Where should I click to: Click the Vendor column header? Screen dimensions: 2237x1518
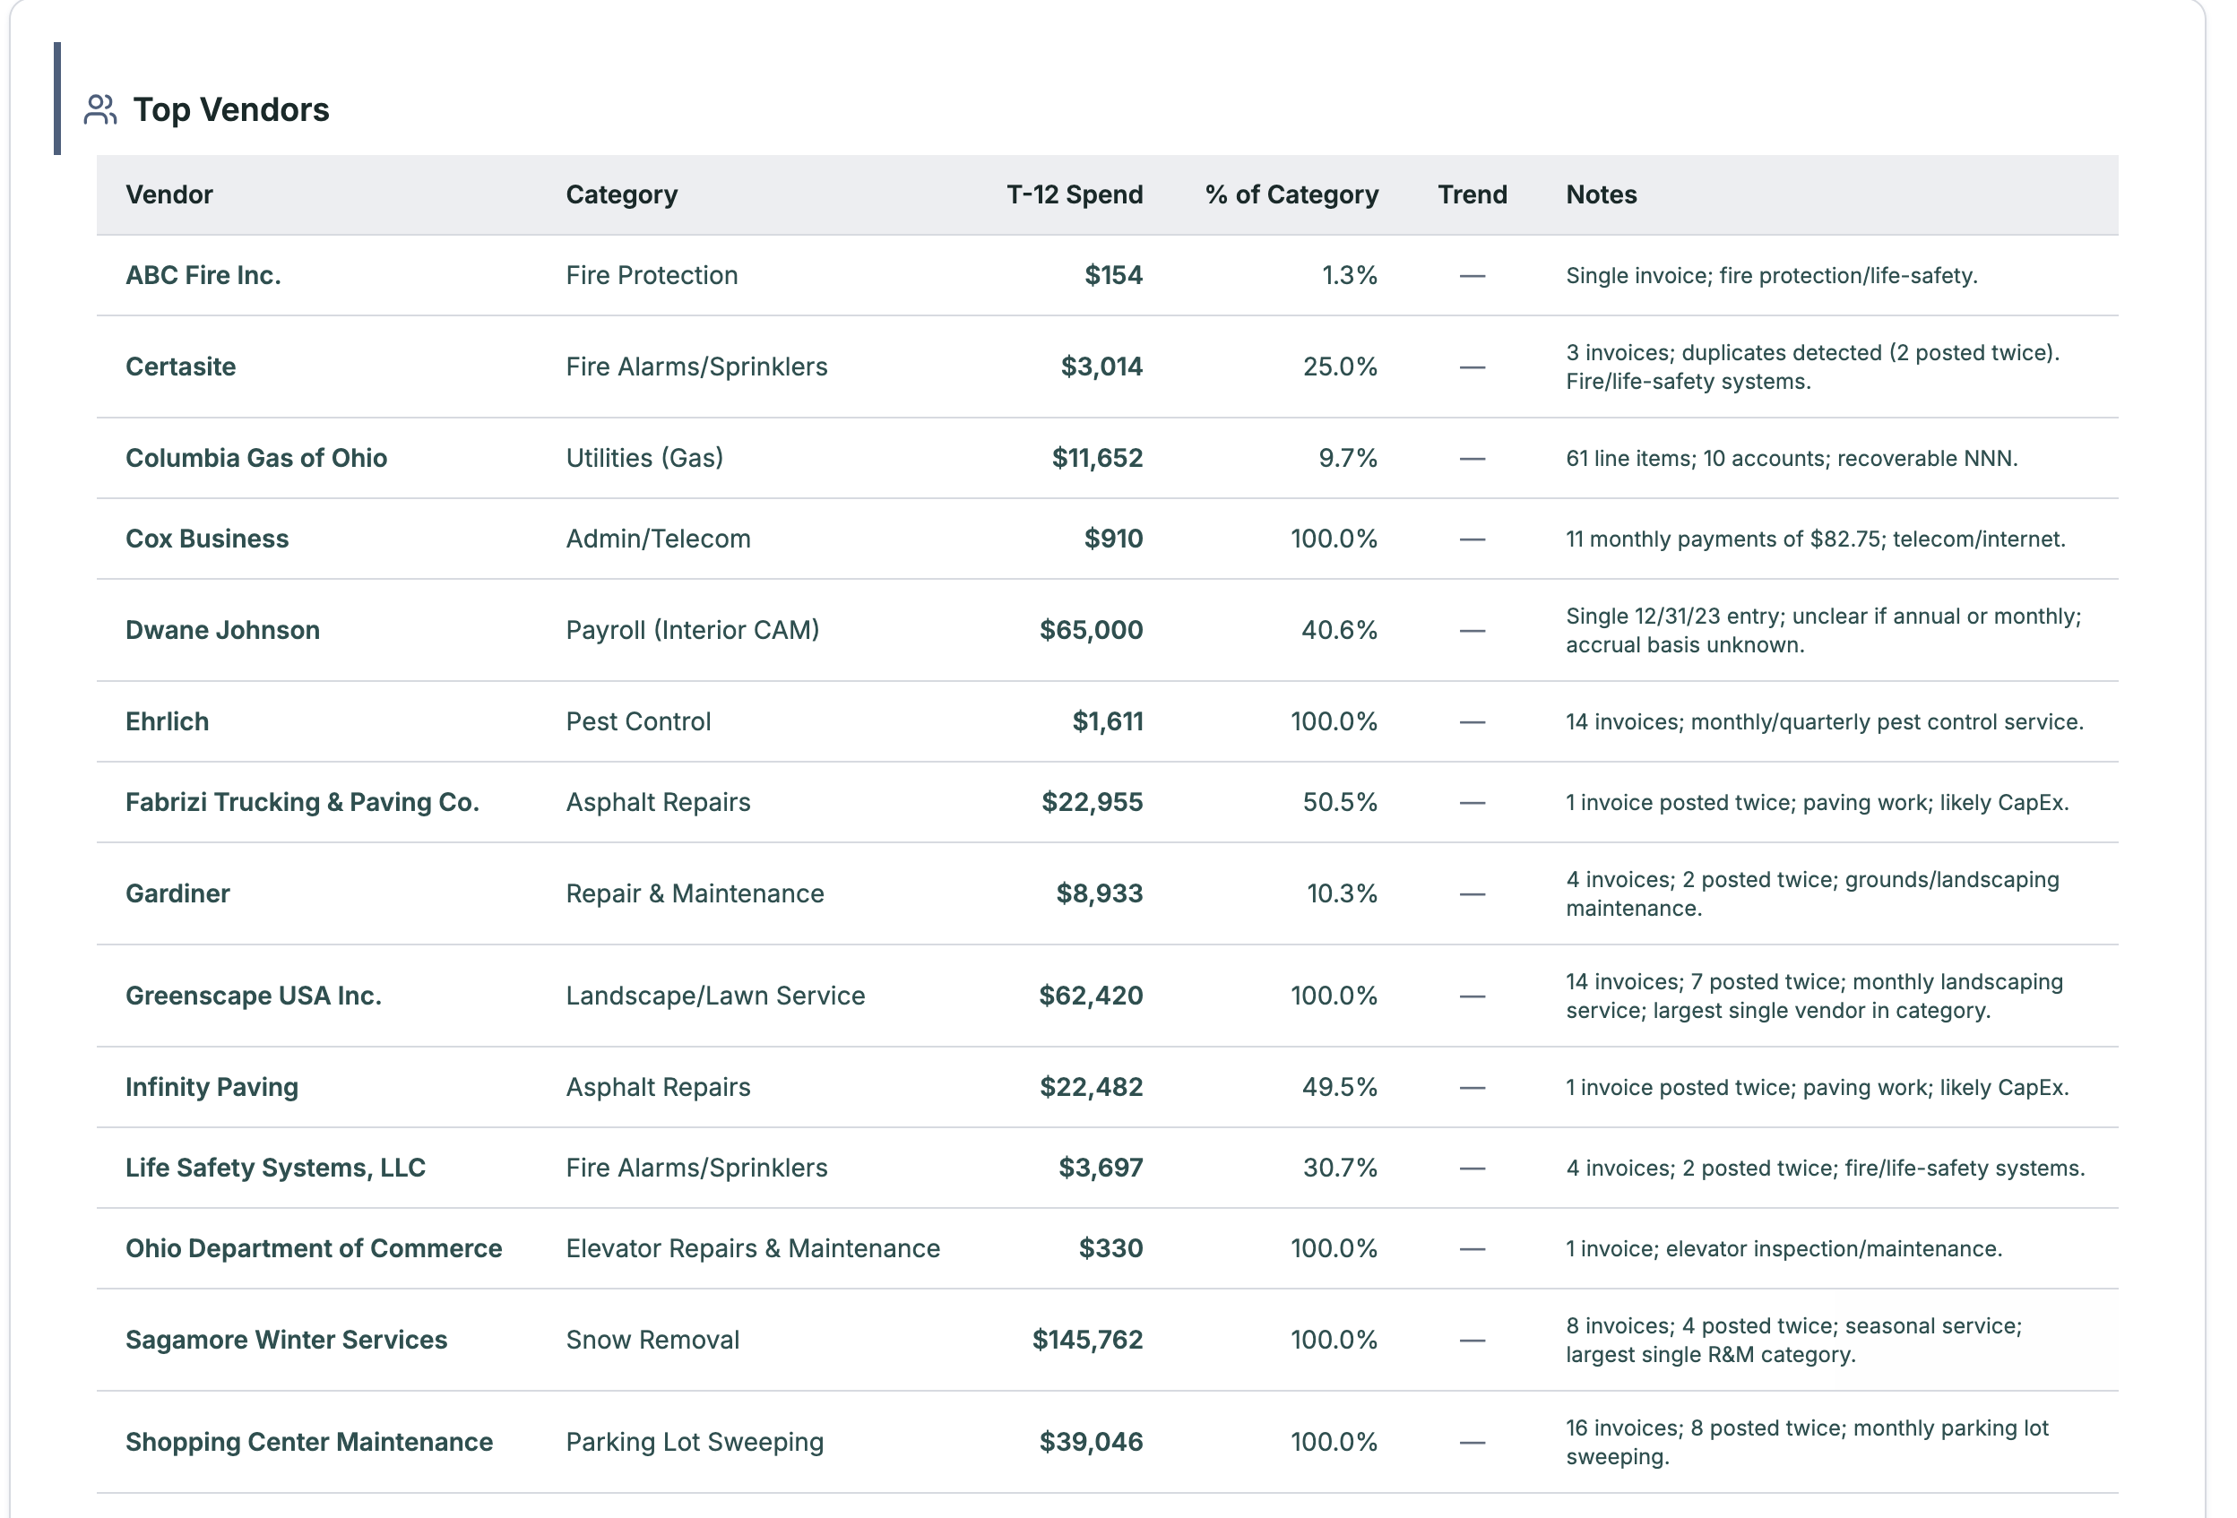click(x=169, y=194)
